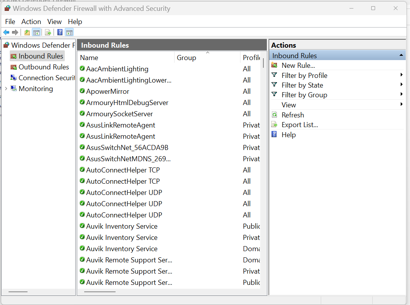Open the Filter by Group submenu arrow
410x305 pixels.
(401, 94)
